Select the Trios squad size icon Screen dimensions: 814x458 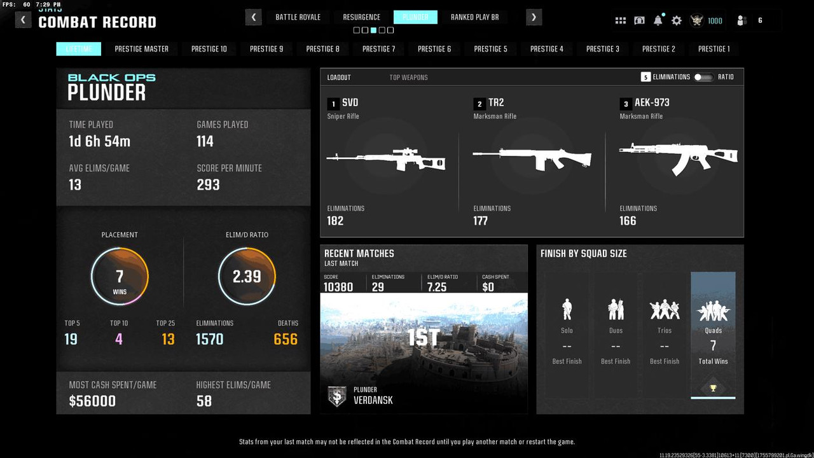pyautogui.click(x=665, y=310)
